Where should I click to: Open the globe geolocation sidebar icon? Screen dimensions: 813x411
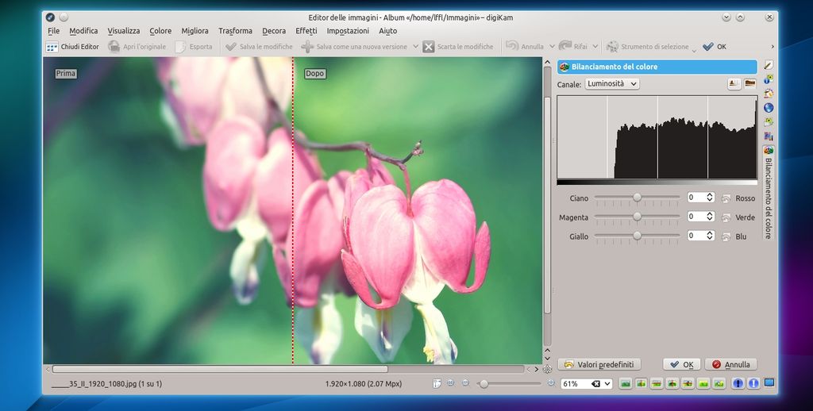point(769,108)
